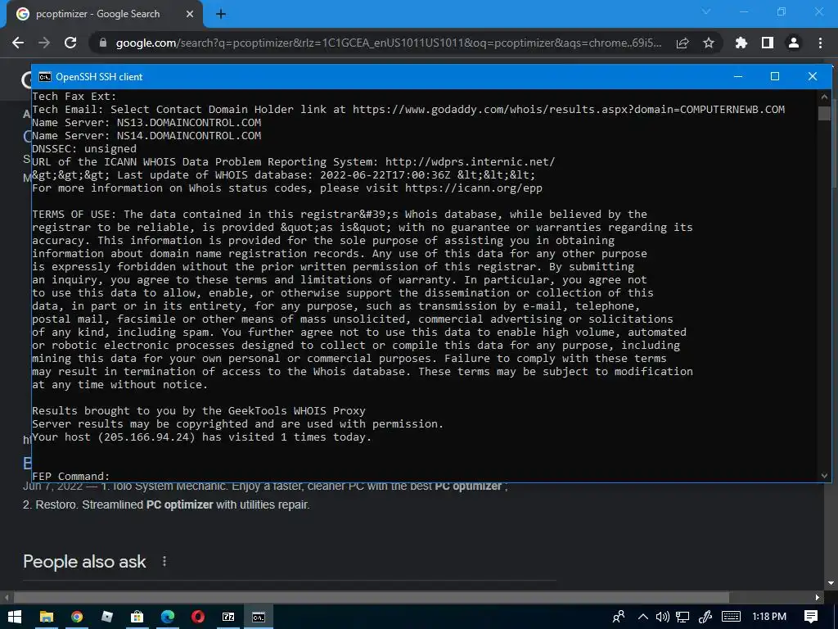This screenshot has width=838, height=629.
Task: Click the command prompt taskbar icon
Action: (259, 617)
